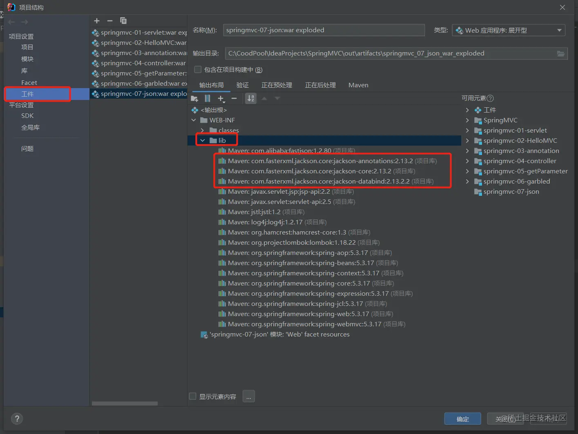Toggle sort elements by name icon

click(x=251, y=98)
